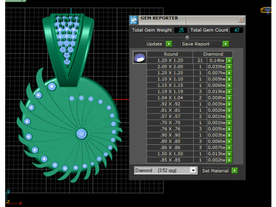Click the Total Gem Weight value field
Screen dimensions: 276x207
pyautogui.click(x=181, y=30)
